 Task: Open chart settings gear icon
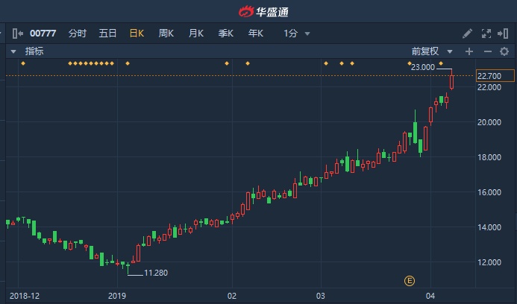504,51
